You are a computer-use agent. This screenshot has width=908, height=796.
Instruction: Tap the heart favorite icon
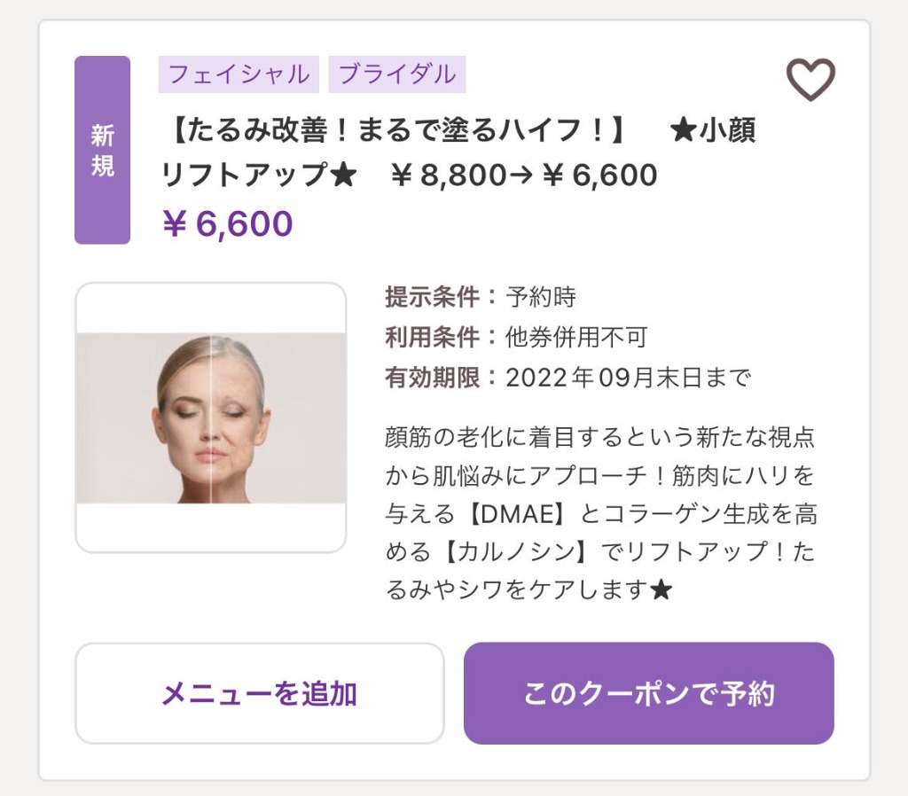pyautogui.click(x=810, y=80)
